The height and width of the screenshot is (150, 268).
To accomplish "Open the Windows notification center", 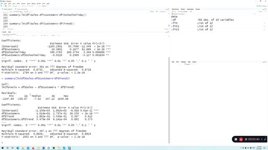I will (264, 148).
